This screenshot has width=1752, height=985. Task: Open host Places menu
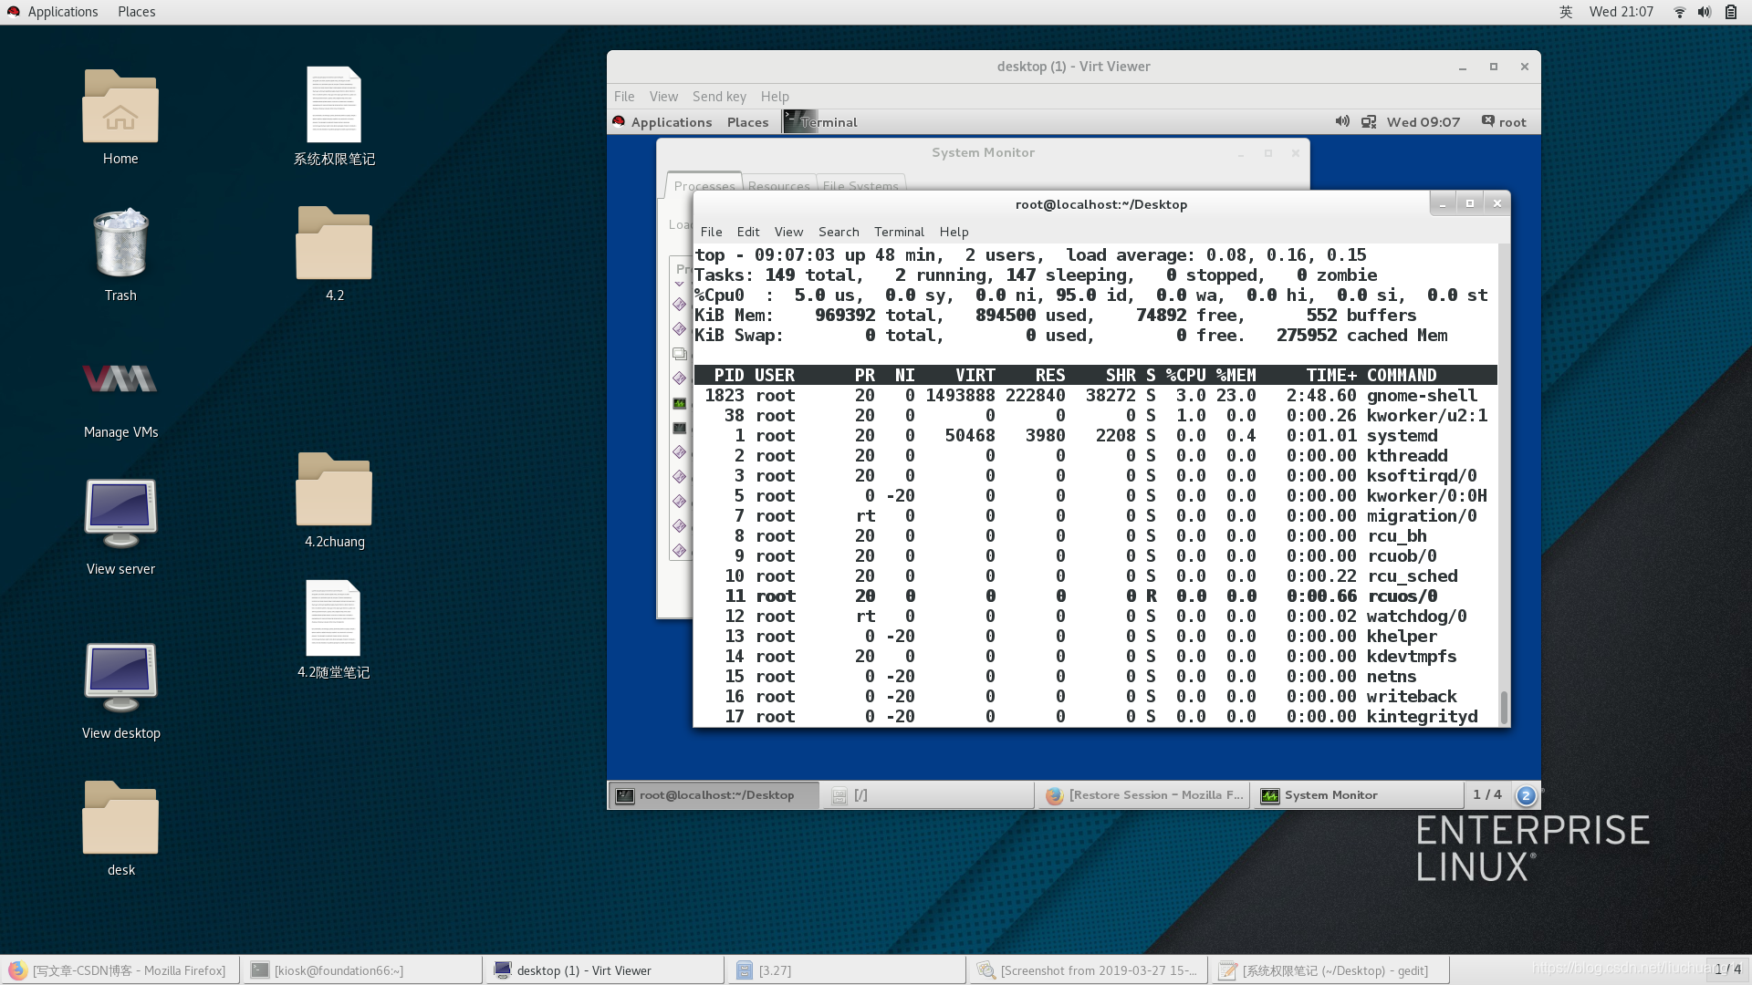coord(136,12)
